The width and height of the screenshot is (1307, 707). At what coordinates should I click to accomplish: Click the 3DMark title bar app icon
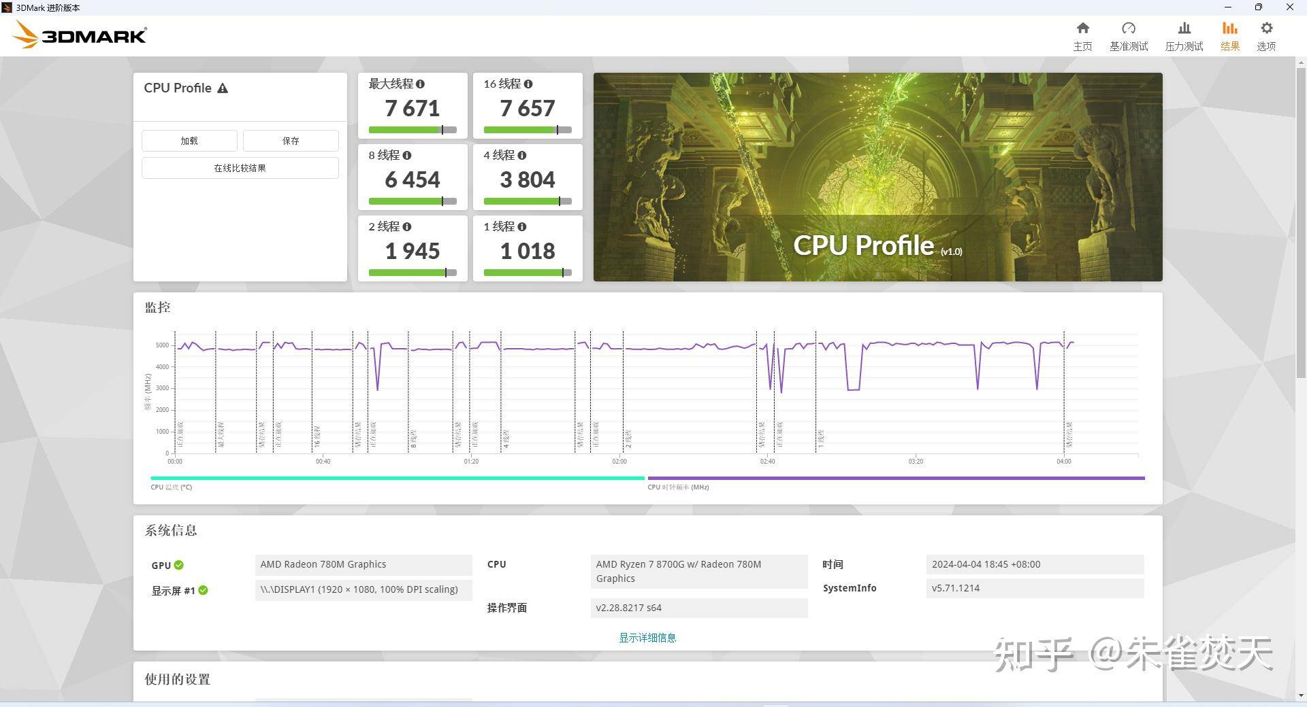(7, 7)
